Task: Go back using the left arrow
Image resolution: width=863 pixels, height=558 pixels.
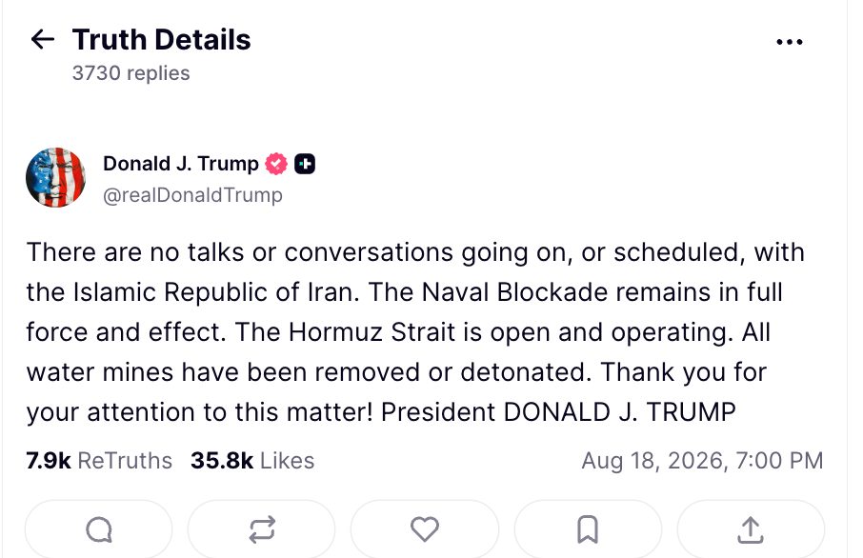Action: pyautogui.click(x=42, y=40)
